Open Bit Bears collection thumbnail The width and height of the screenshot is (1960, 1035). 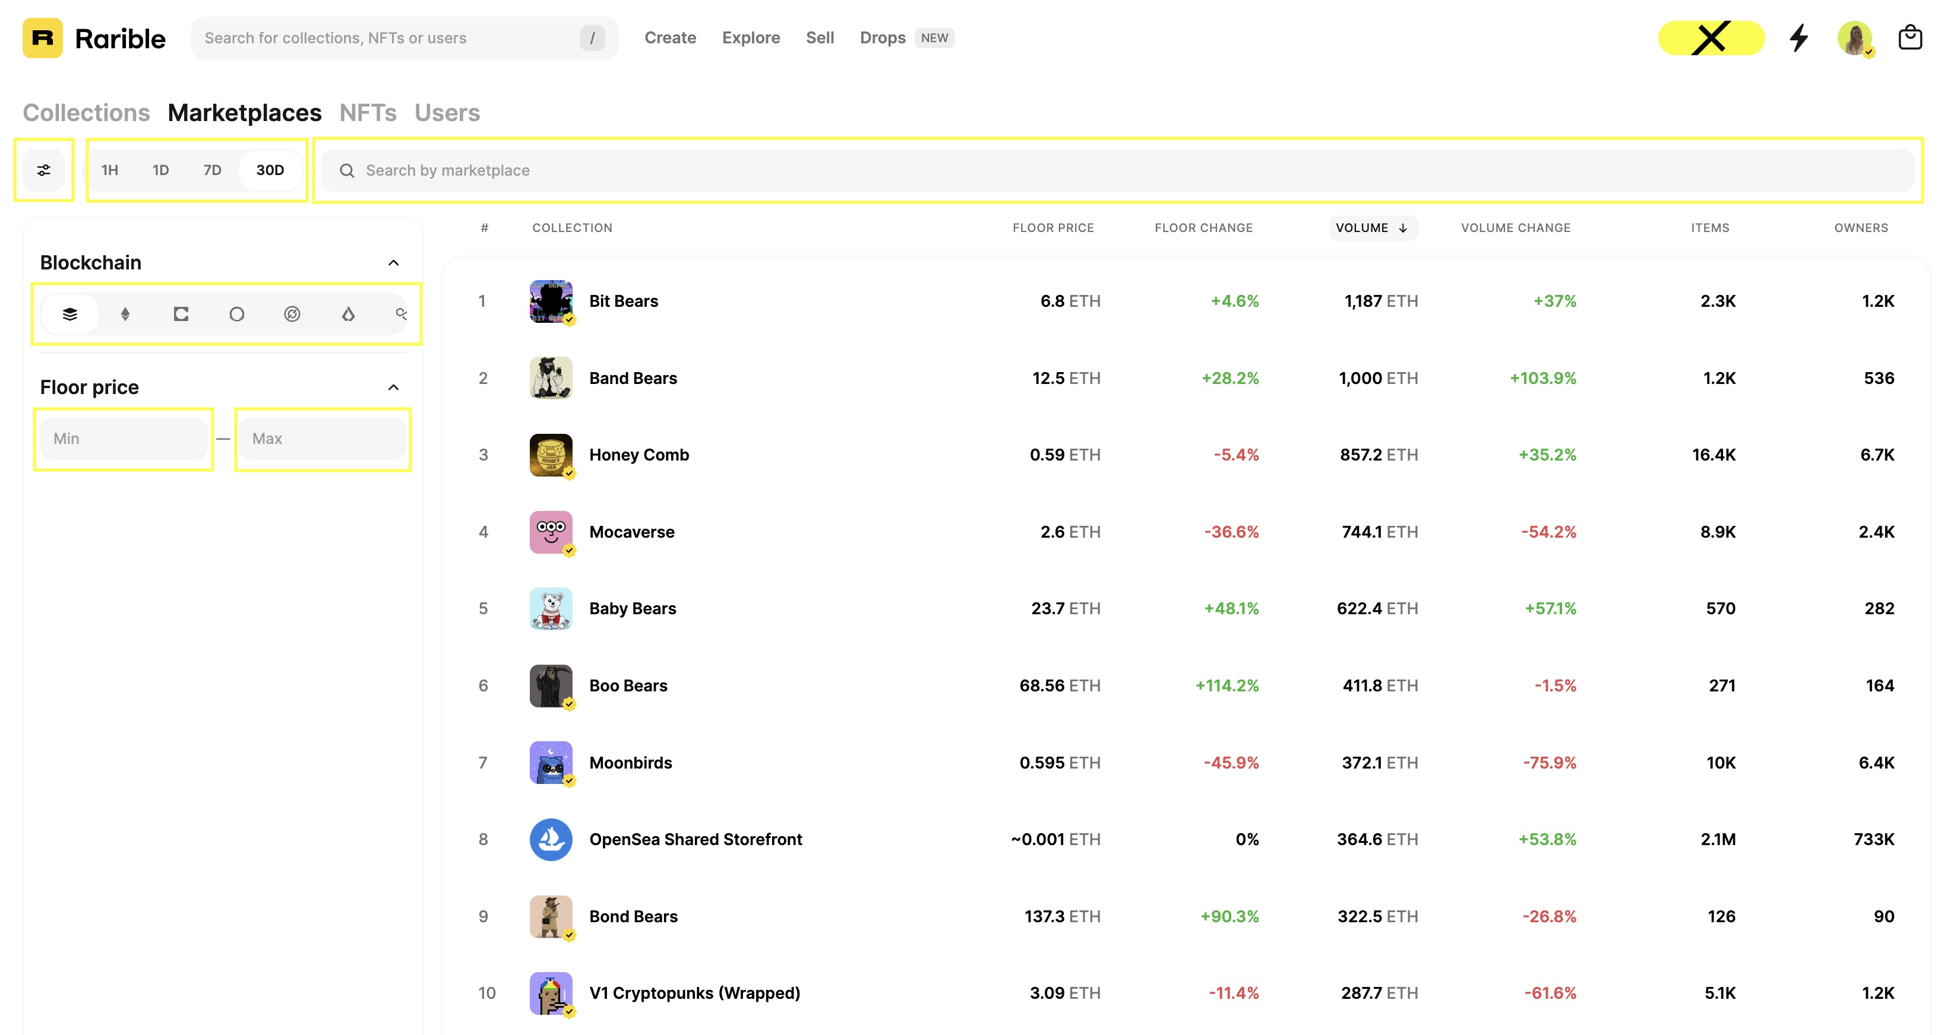(551, 301)
